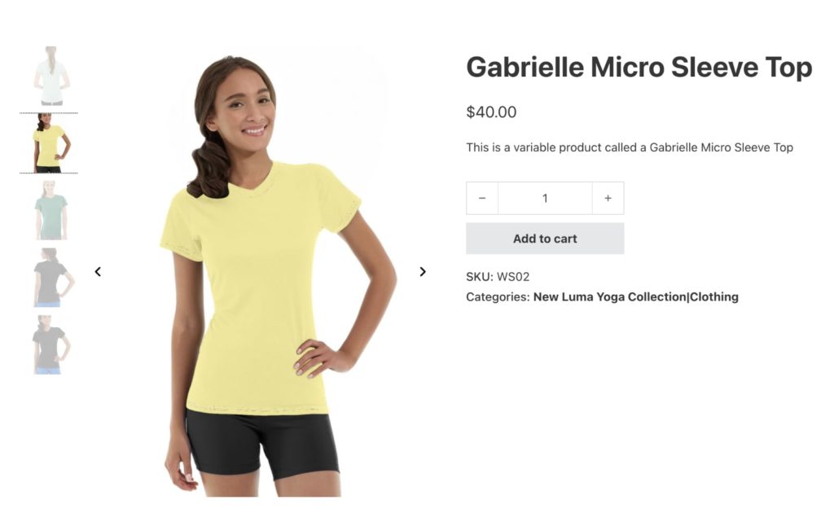
Task: Increase quantity with the plus button
Action: tap(608, 198)
